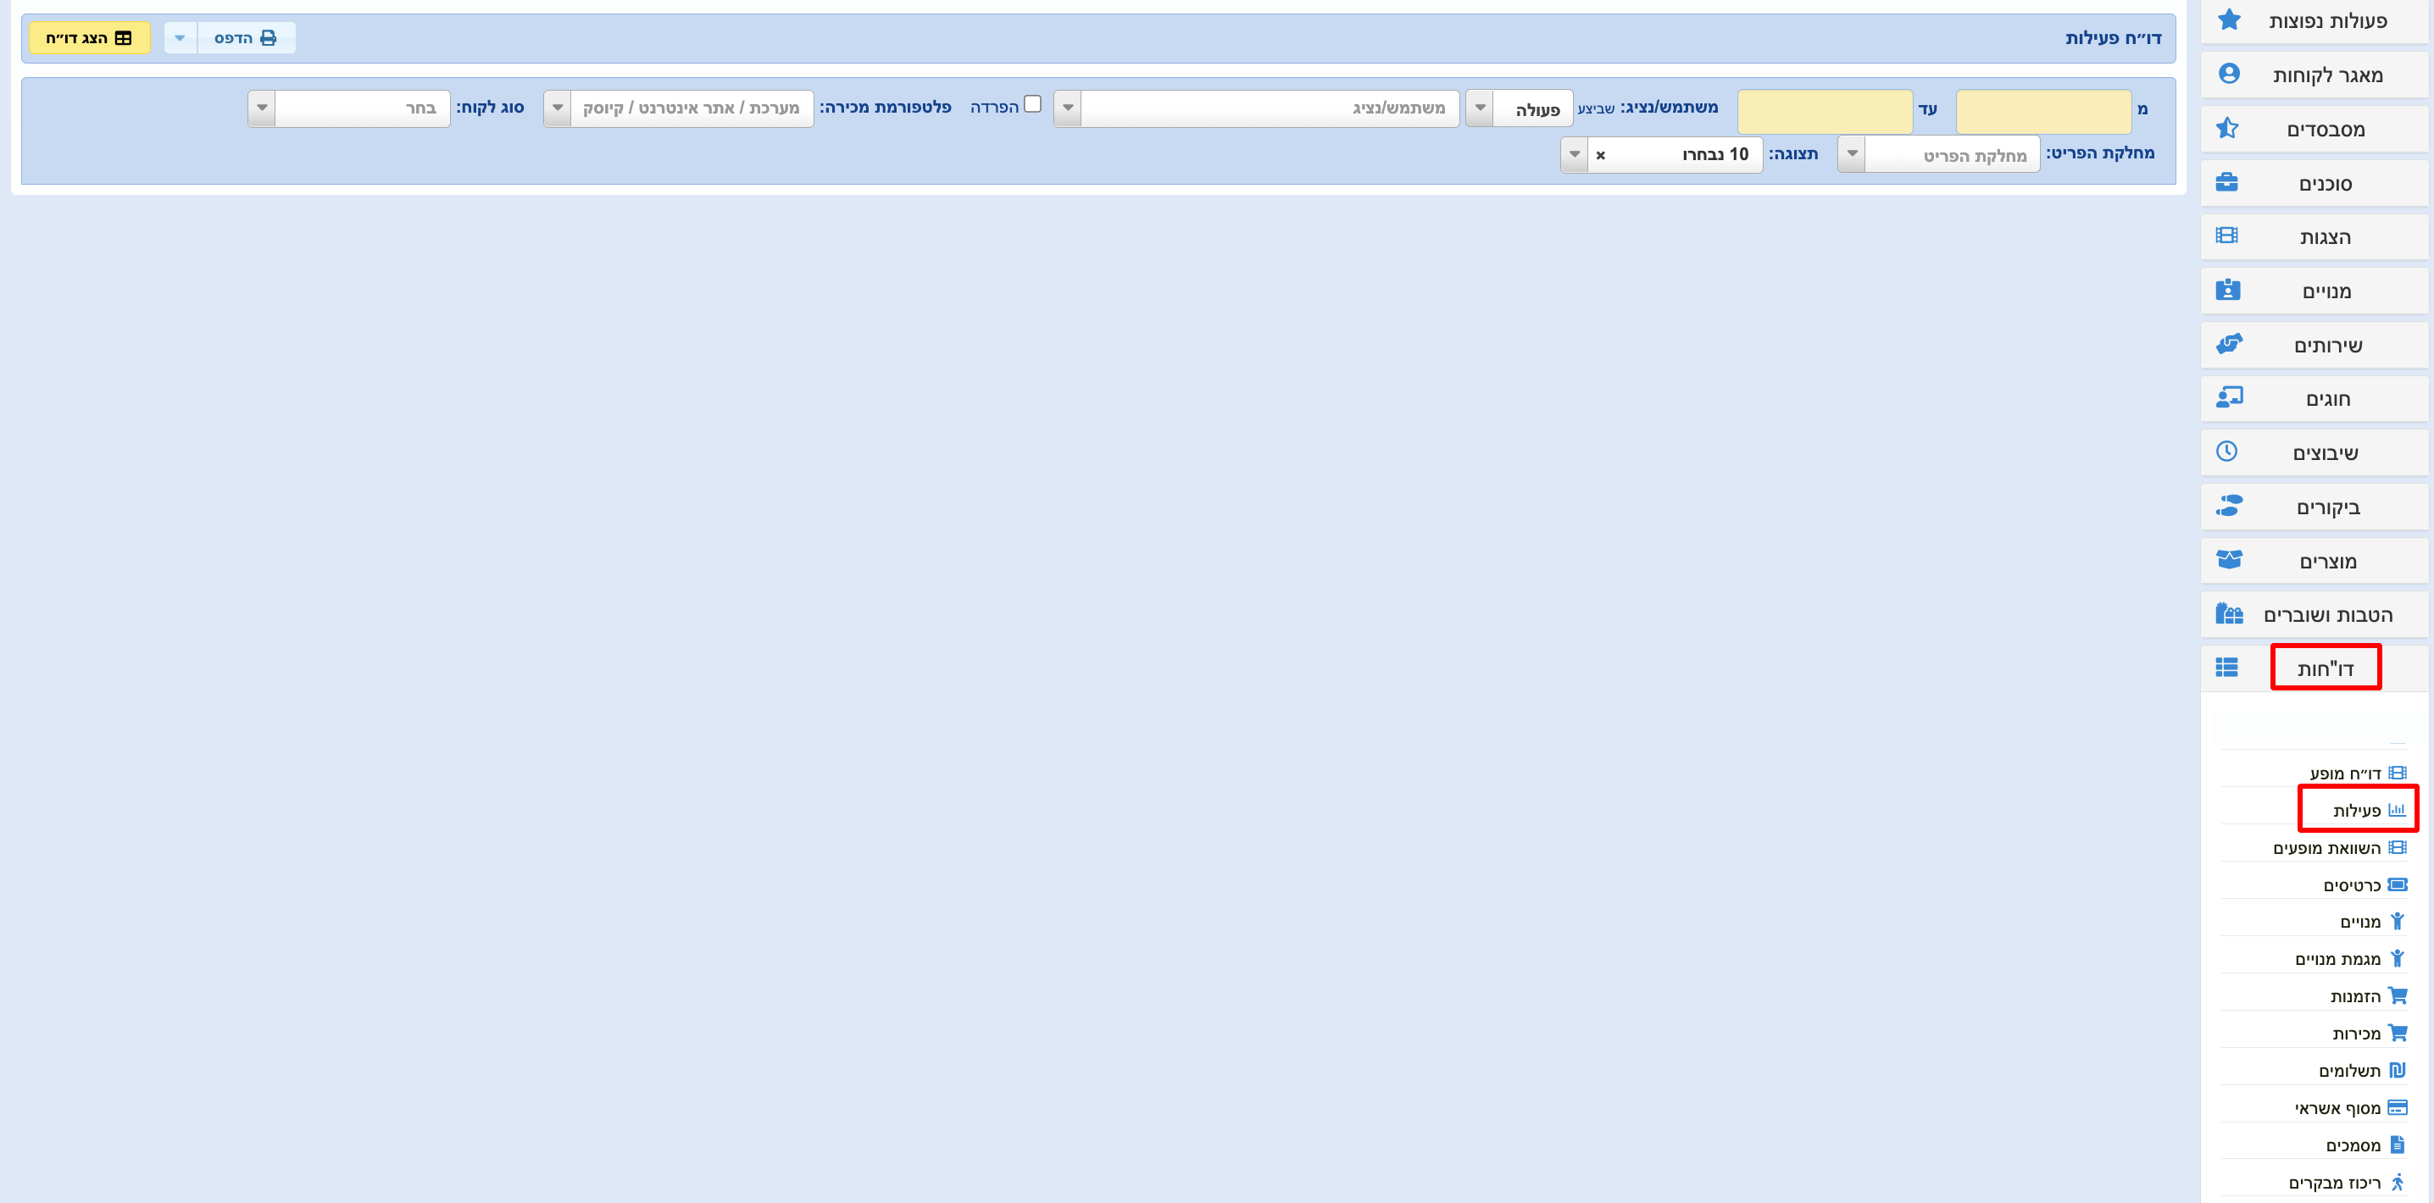The width and height of the screenshot is (2434, 1203).
Task: Open the ריכוז מבקרים report link
Action: 2335,1182
